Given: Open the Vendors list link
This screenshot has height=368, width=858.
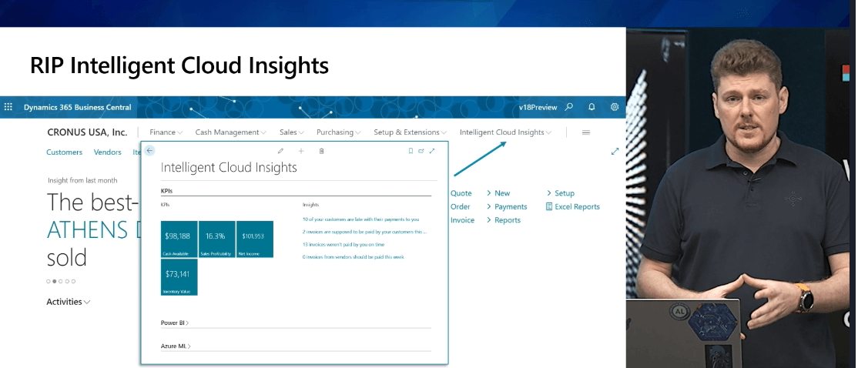Looking at the screenshot, I should click(107, 152).
